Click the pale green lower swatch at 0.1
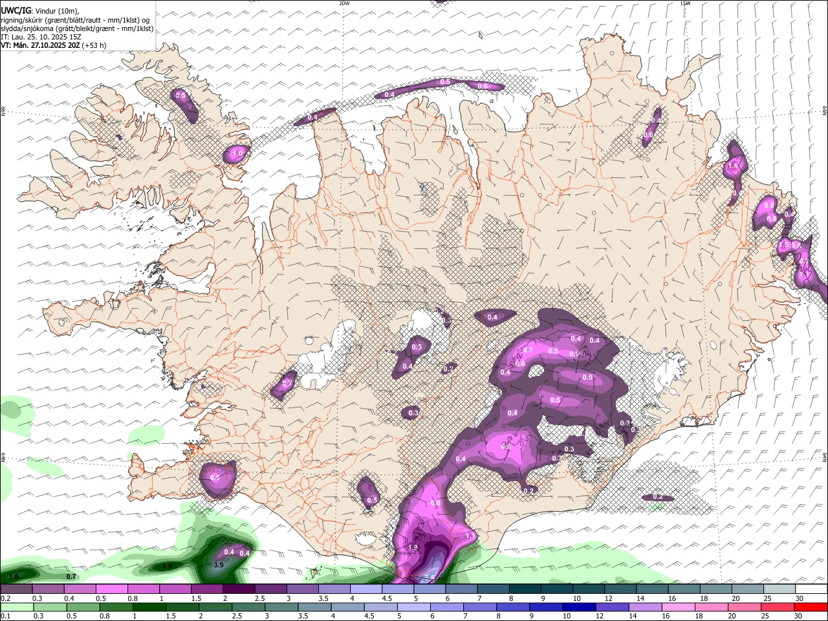 point(17,607)
